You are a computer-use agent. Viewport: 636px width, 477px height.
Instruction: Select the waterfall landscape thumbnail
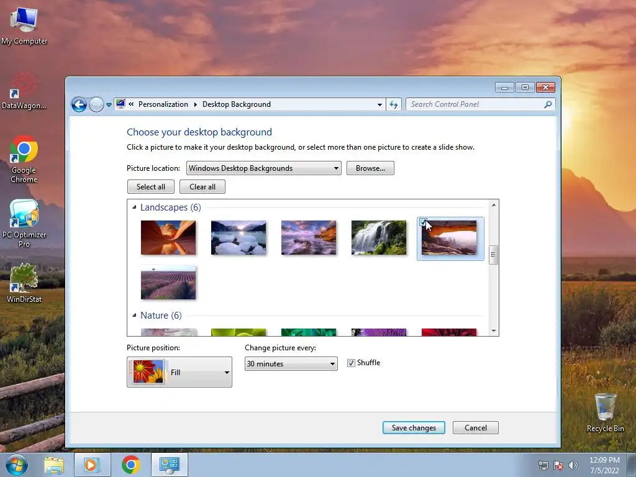pyautogui.click(x=379, y=238)
